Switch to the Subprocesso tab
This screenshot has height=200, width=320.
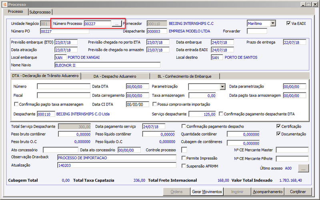pyautogui.click(x=40, y=12)
